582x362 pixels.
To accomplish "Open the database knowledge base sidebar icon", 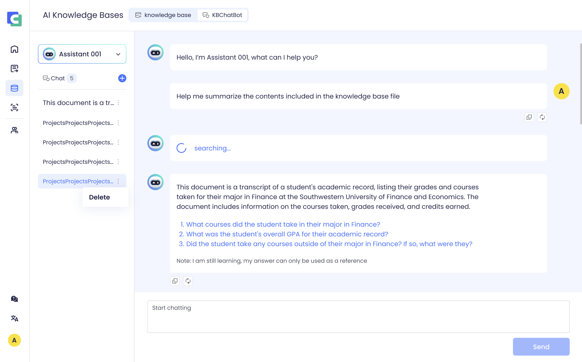I will (x=15, y=88).
